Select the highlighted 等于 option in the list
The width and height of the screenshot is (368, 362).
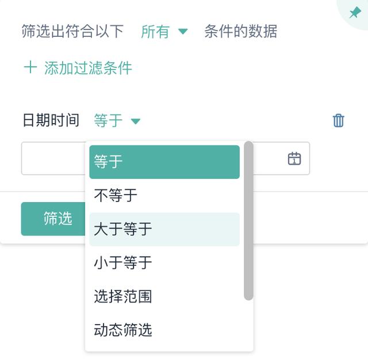coord(164,162)
